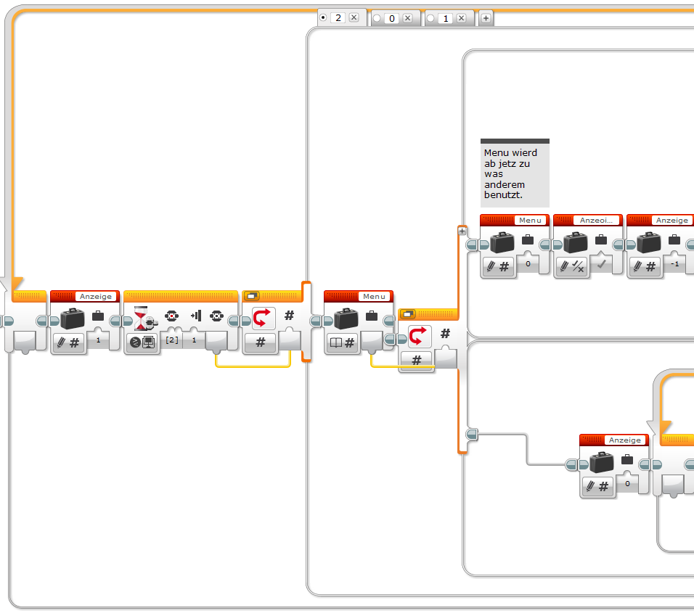Click the comment box starting with 'Menu wierd'
Image resolution: width=694 pixels, height=616 pixels.
coord(515,174)
